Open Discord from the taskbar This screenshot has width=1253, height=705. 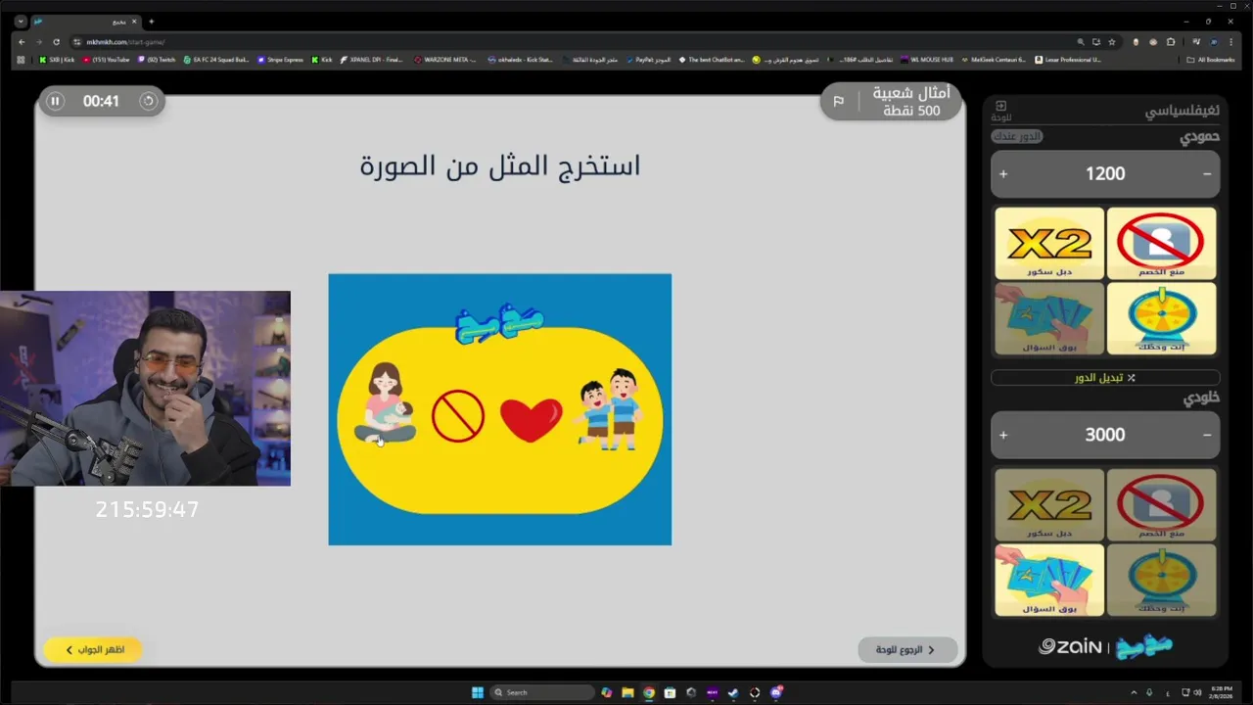pos(776,692)
